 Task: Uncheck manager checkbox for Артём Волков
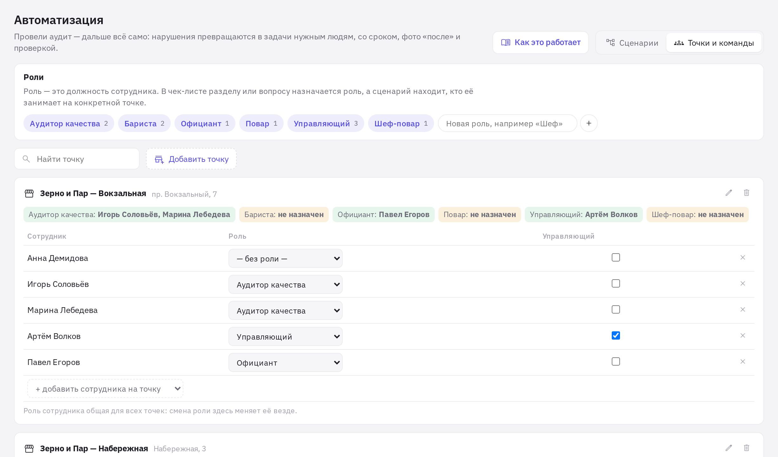616,335
